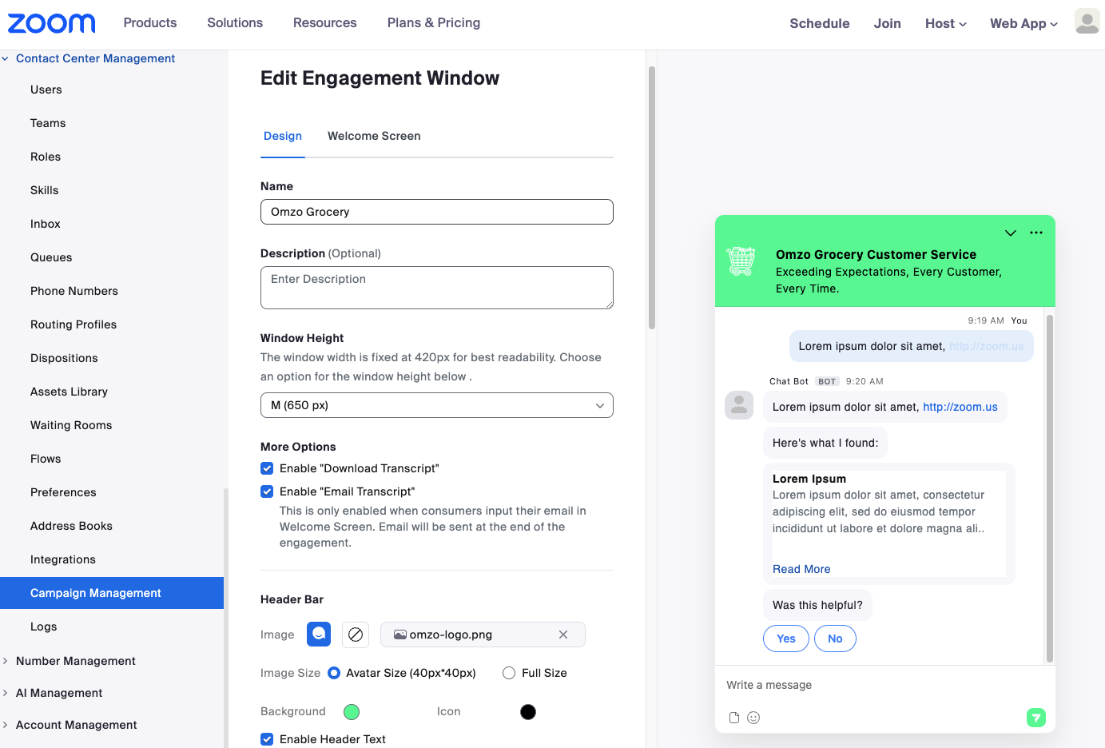Screen dimensions: 1105x748
Task: Open the Plans & Pricing menu
Action: 433,22
